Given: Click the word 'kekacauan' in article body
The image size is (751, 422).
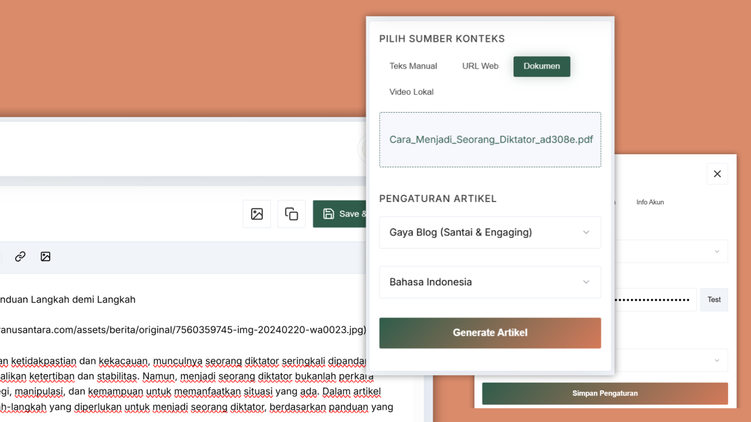Looking at the screenshot, I should pos(124,361).
